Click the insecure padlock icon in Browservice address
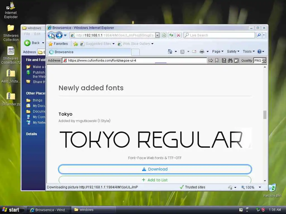 tap(65, 60)
